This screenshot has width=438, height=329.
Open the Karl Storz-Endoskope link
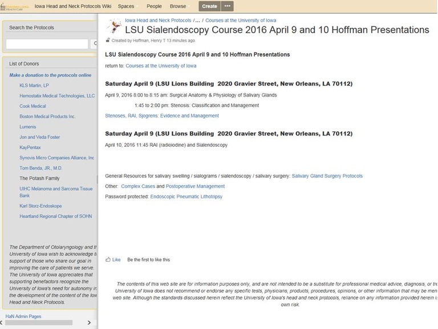(40, 206)
